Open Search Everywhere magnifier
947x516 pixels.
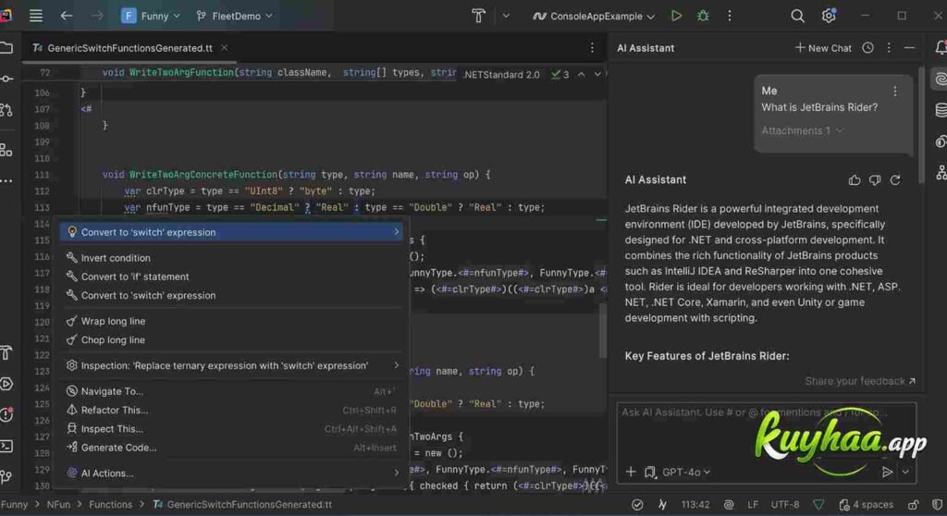pos(797,16)
